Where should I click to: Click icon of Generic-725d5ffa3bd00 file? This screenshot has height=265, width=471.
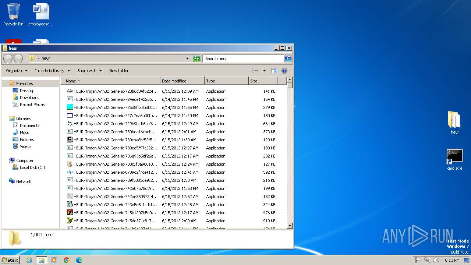pos(70,107)
